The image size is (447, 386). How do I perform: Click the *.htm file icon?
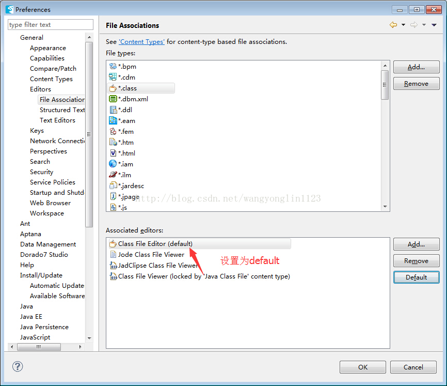(x=113, y=143)
